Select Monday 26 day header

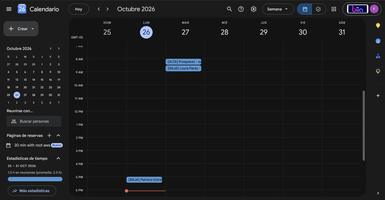tap(146, 32)
